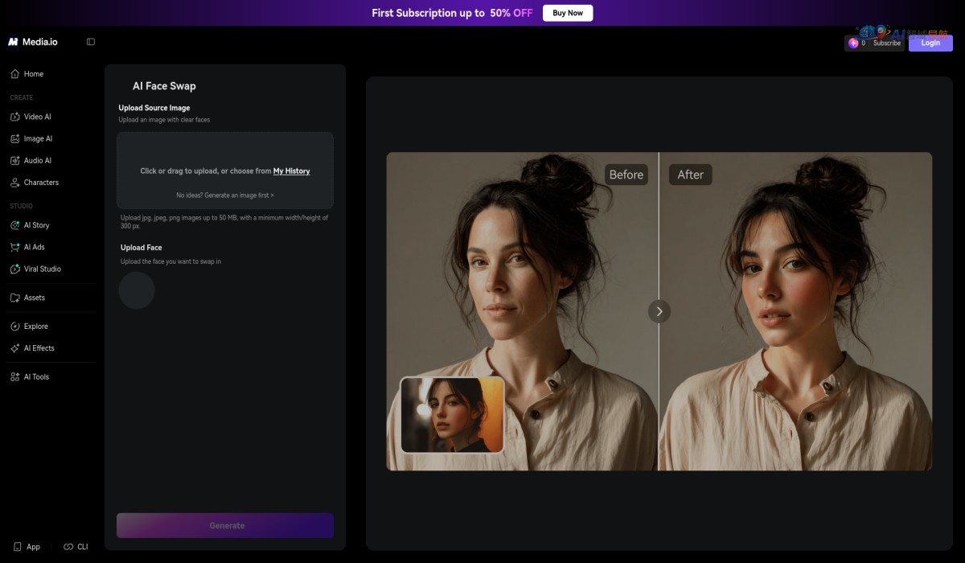Screen dimensions: 965x563
Task: Click the Subscribe button
Action: (887, 43)
